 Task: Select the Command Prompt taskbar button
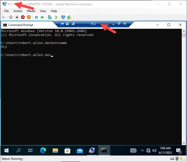(x=104, y=150)
